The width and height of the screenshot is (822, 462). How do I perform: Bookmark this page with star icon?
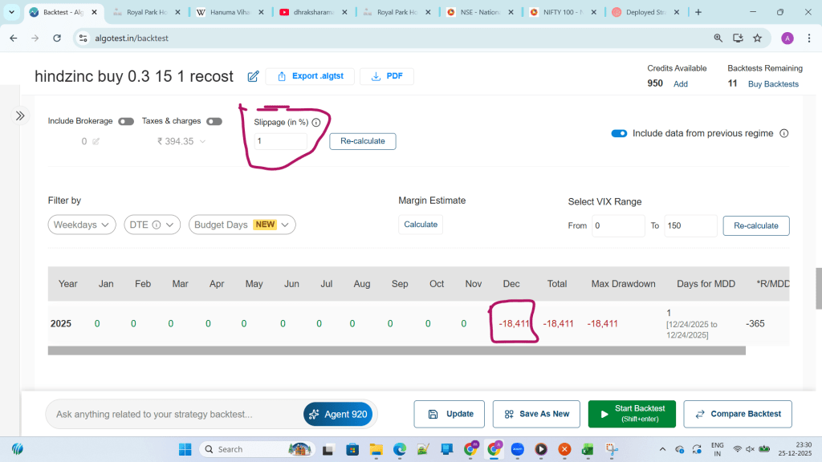757,38
